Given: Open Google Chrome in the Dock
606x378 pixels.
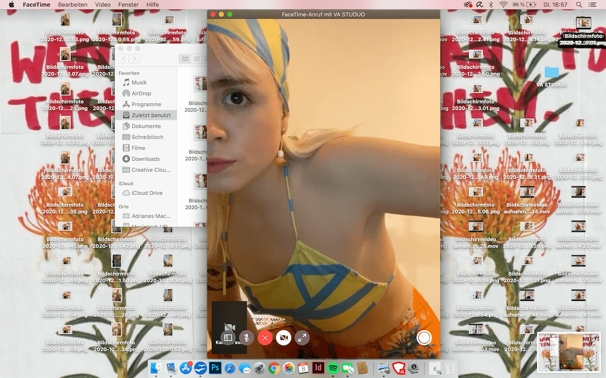Looking at the screenshot, I should click(x=274, y=368).
